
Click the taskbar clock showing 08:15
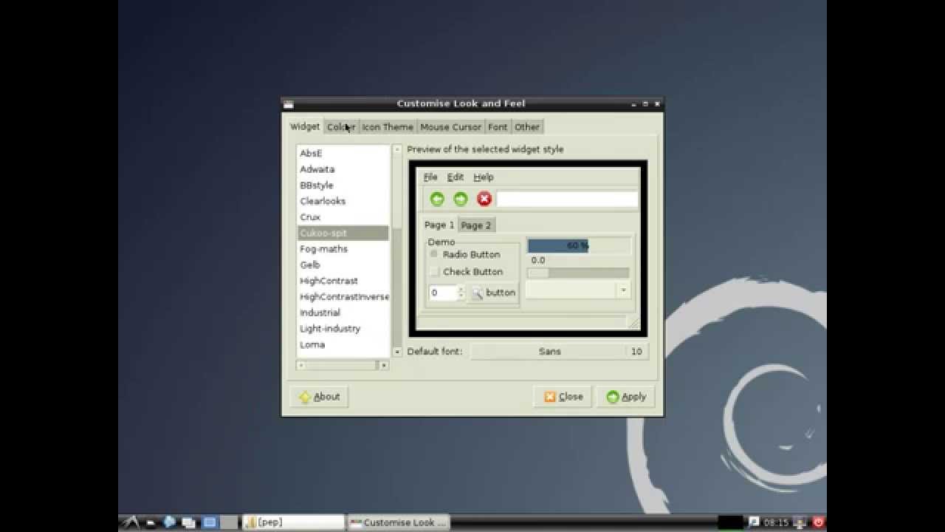[x=776, y=522]
